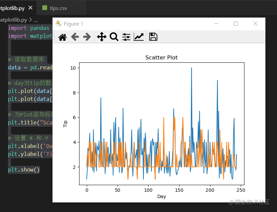Go back to previous plot view
Screen dimensions: 277x212
(x=75, y=37)
